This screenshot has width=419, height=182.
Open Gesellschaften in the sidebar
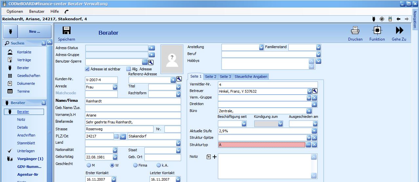coord(29,76)
